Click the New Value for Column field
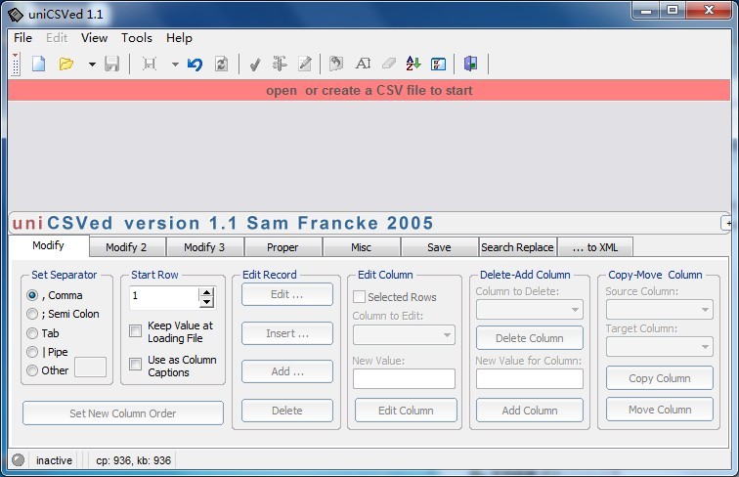 pos(529,378)
